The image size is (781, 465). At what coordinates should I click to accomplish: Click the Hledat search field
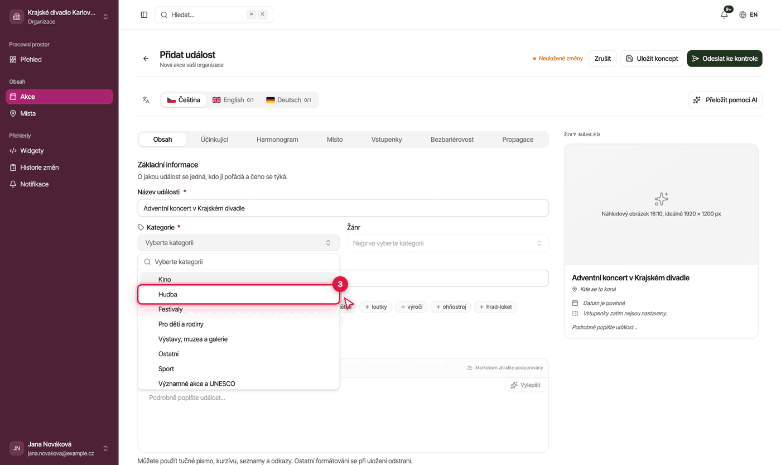(x=214, y=15)
